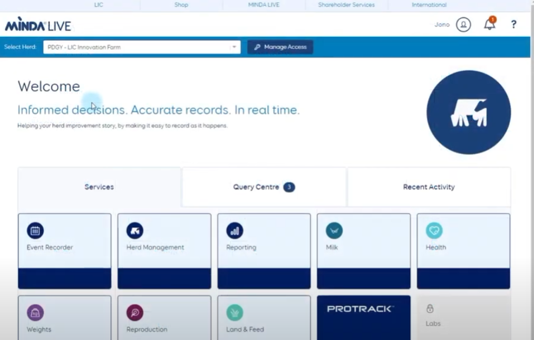This screenshot has width=534, height=340.
Task: Open the Event Recorder calendar icon
Action: [35, 231]
